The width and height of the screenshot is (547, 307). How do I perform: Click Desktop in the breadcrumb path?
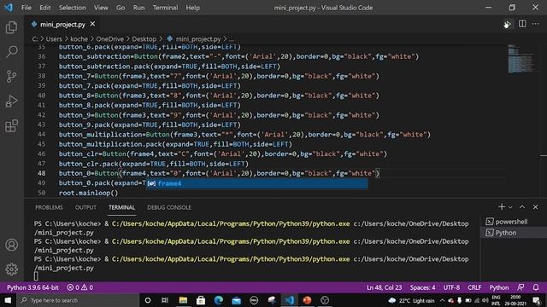click(x=144, y=39)
